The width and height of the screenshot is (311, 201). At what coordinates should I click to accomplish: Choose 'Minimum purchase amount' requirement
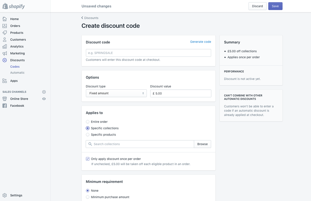(87, 197)
